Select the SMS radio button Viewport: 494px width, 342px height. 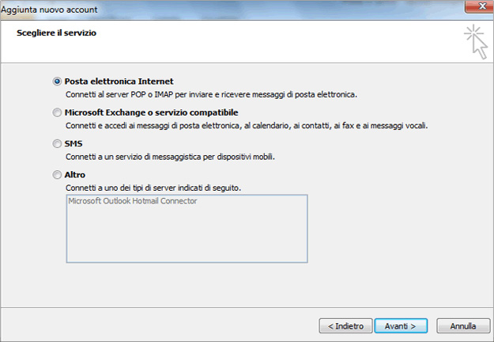coord(57,144)
